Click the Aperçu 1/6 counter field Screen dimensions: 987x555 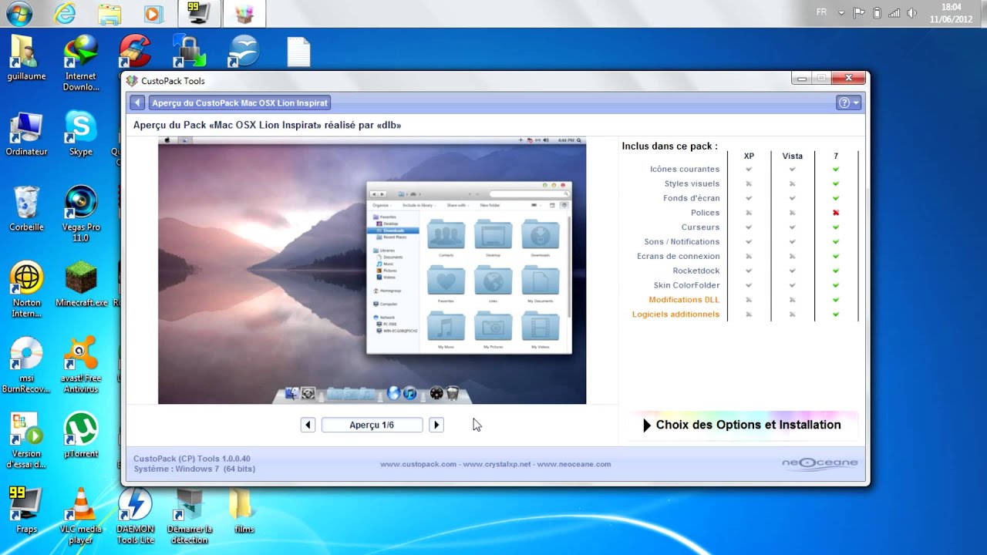coord(372,425)
